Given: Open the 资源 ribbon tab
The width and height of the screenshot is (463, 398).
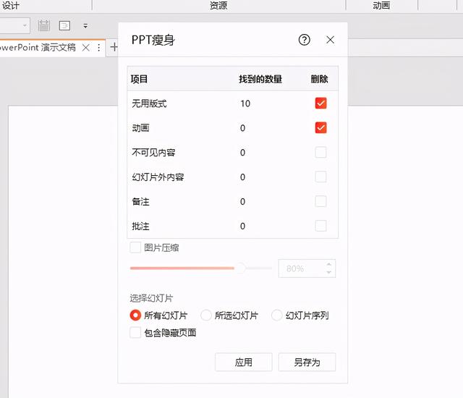Looking at the screenshot, I should [x=218, y=5].
